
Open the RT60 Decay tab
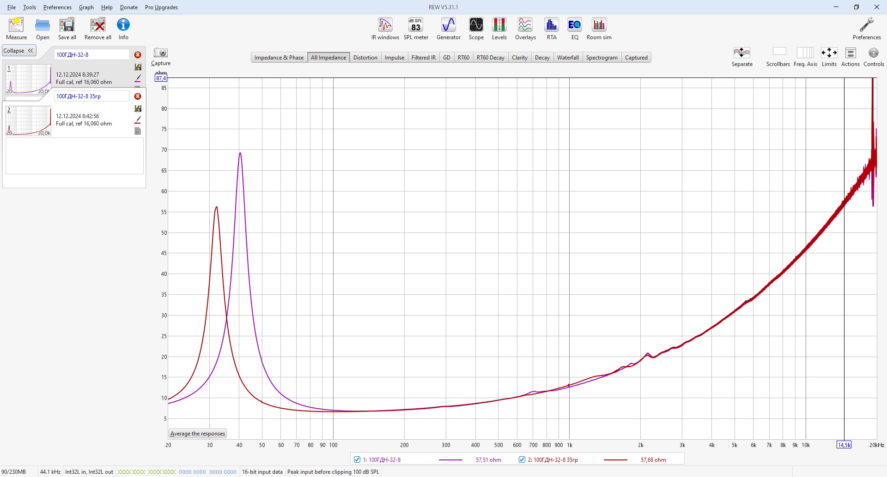tap(491, 58)
